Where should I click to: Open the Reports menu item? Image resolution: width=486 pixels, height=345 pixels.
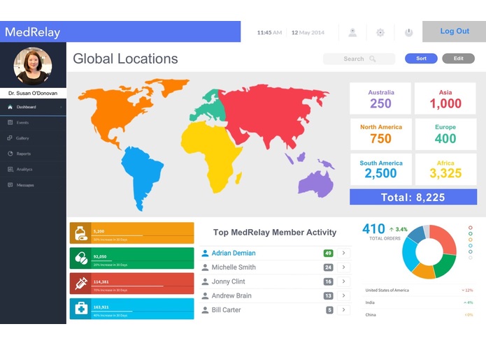click(x=33, y=154)
